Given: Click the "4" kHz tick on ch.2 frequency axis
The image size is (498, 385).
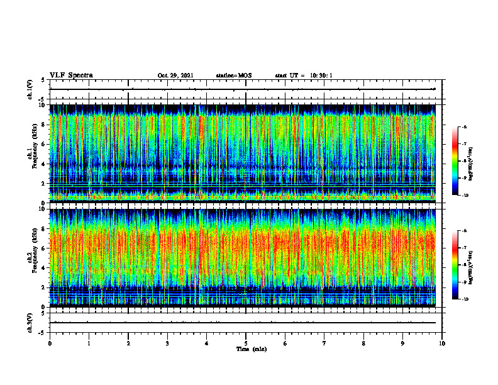Looking at the screenshot, I should (44, 268).
